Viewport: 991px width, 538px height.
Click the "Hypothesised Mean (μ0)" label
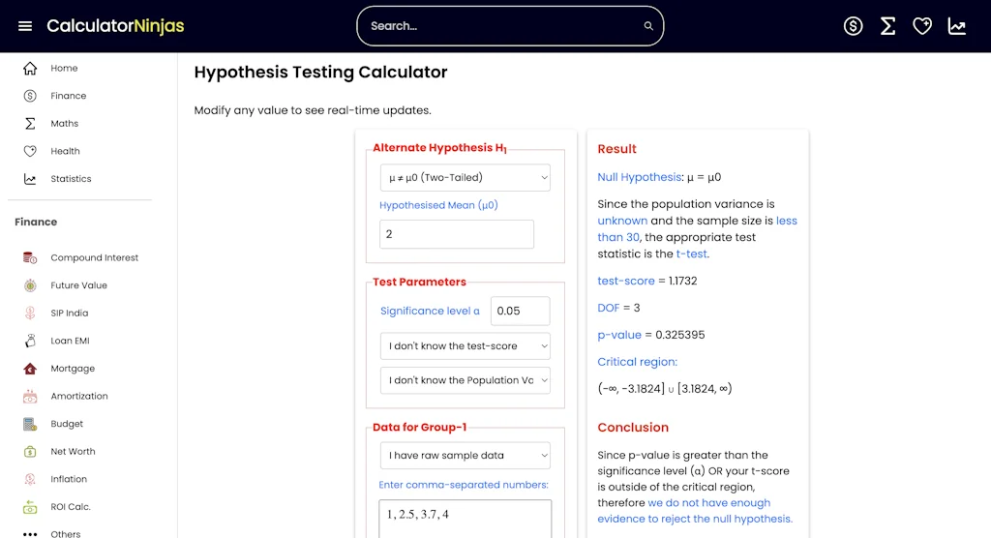point(438,205)
